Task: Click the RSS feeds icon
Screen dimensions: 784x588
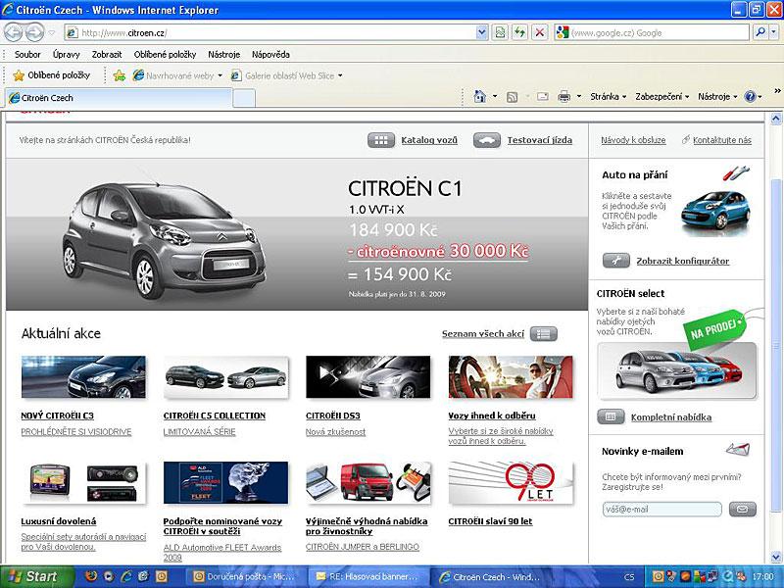Action: 512,97
